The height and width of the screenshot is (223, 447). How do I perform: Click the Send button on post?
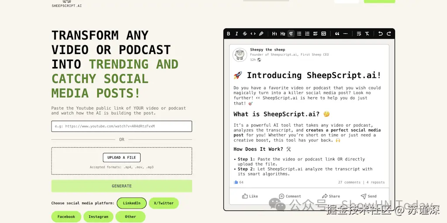coord(368,196)
